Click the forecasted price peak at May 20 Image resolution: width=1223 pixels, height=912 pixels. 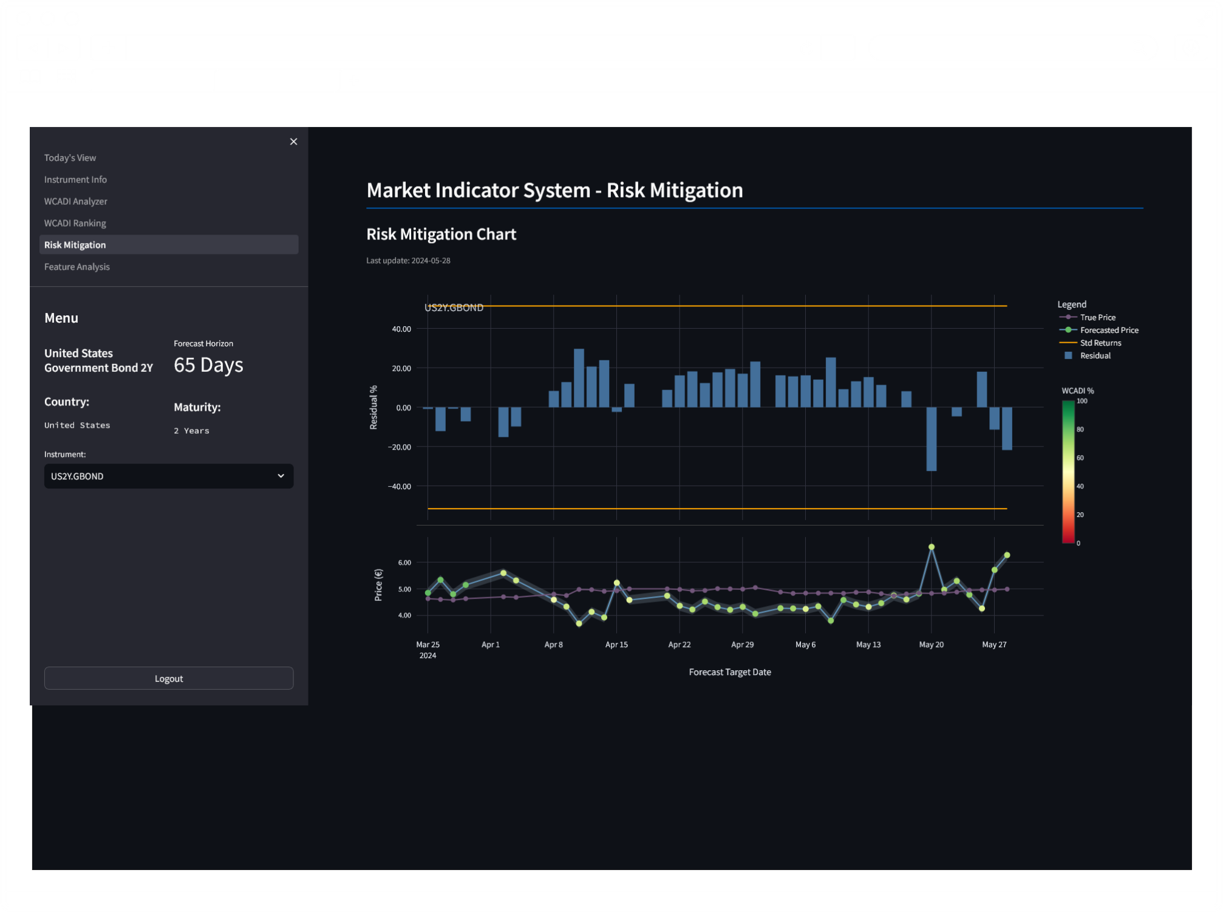click(x=931, y=547)
